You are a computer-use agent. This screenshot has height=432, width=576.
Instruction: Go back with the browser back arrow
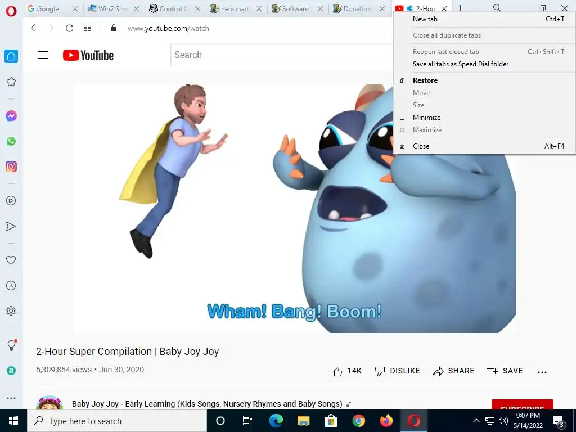(33, 28)
